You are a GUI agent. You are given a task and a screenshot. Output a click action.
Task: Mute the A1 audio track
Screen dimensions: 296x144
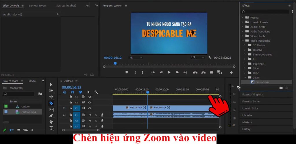[90, 115]
